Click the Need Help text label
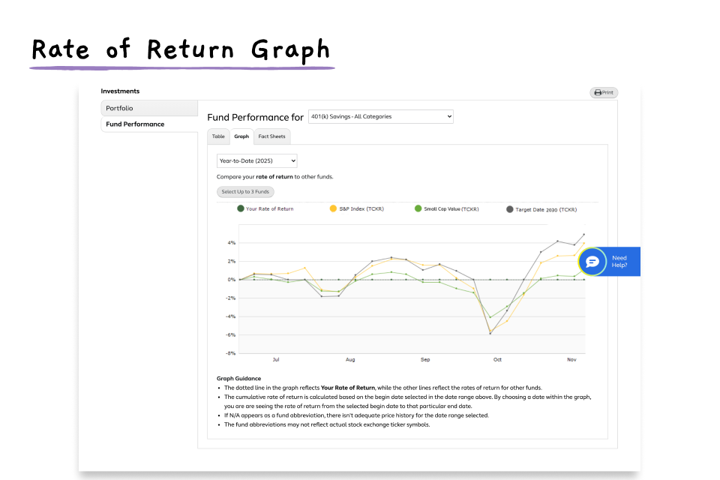The image size is (720, 480). click(x=619, y=262)
